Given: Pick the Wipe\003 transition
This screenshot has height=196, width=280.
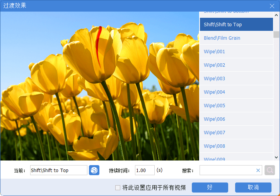Looking at the screenshot, I should [236, 79].
